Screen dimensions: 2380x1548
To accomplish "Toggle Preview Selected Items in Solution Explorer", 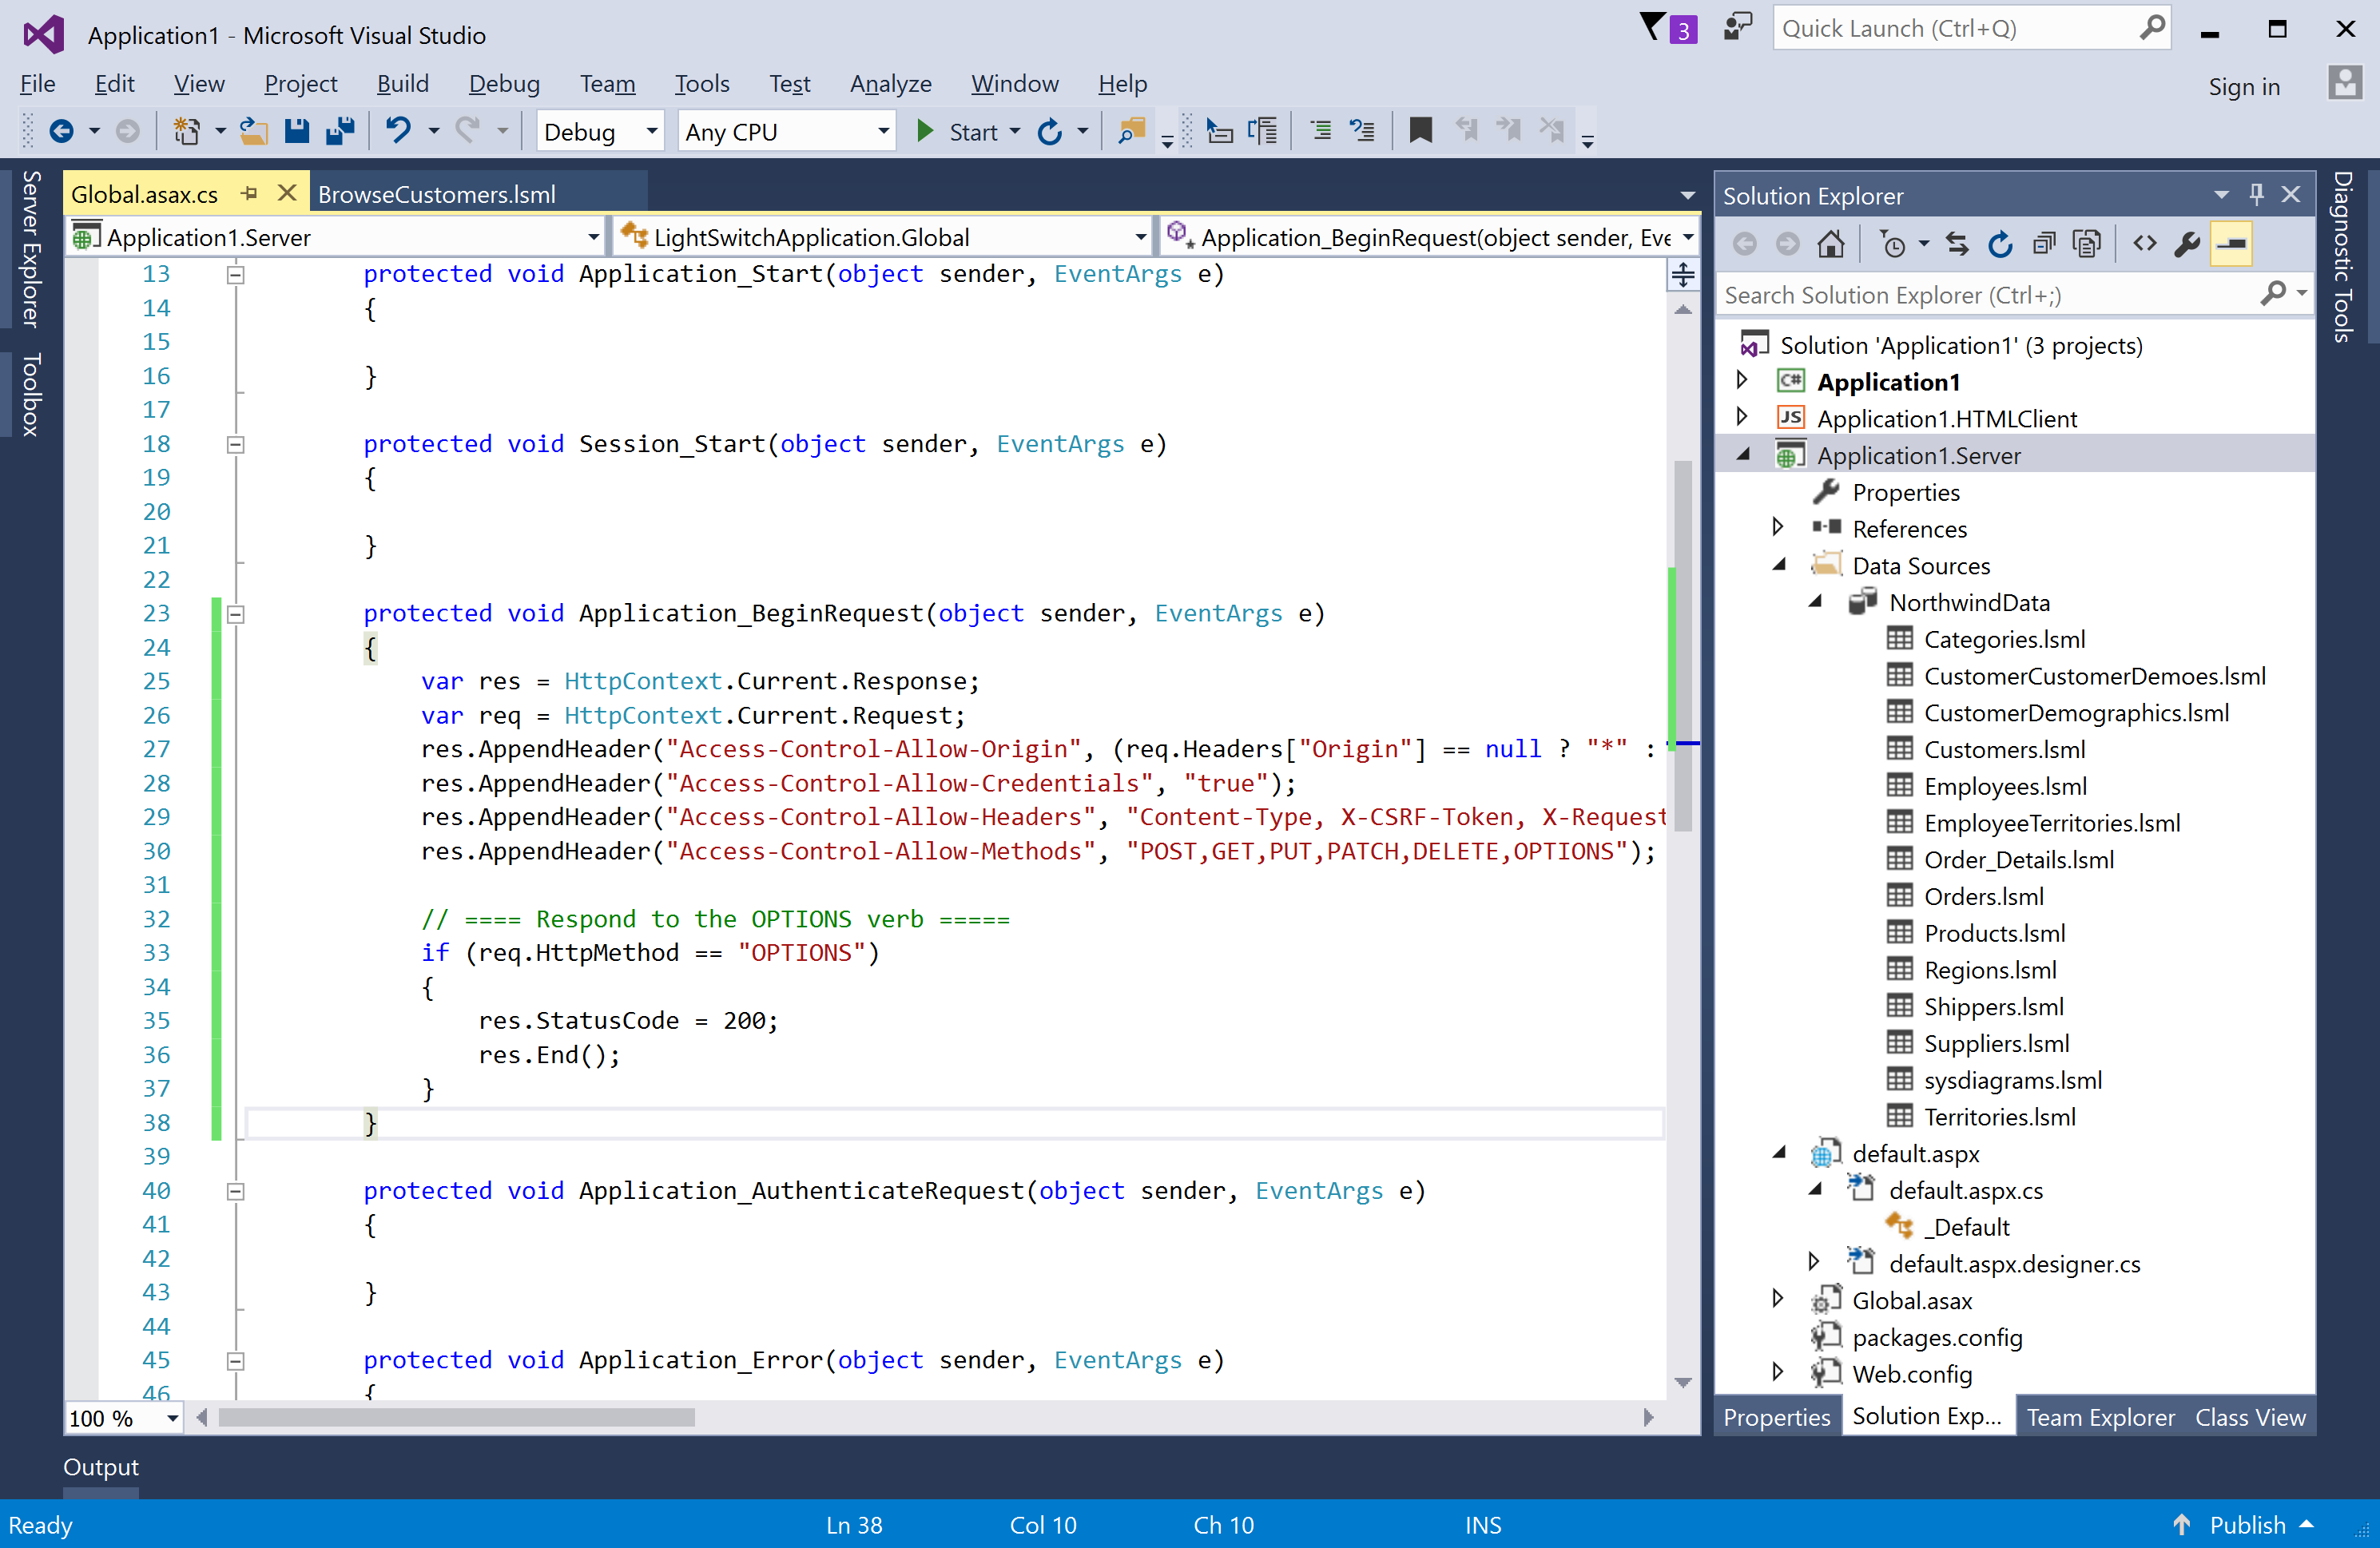I will 2231,244.
